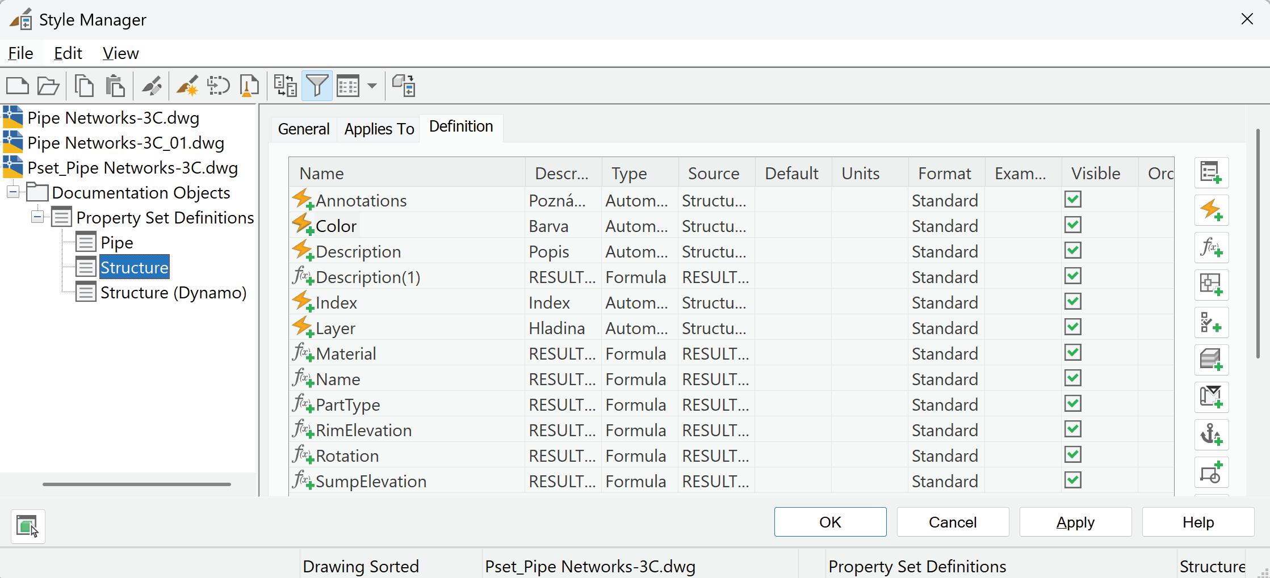Click the Add Anchor Property Definition button
The width and height of the screenshot is (1270, 578).
[x=1211, y=434]
